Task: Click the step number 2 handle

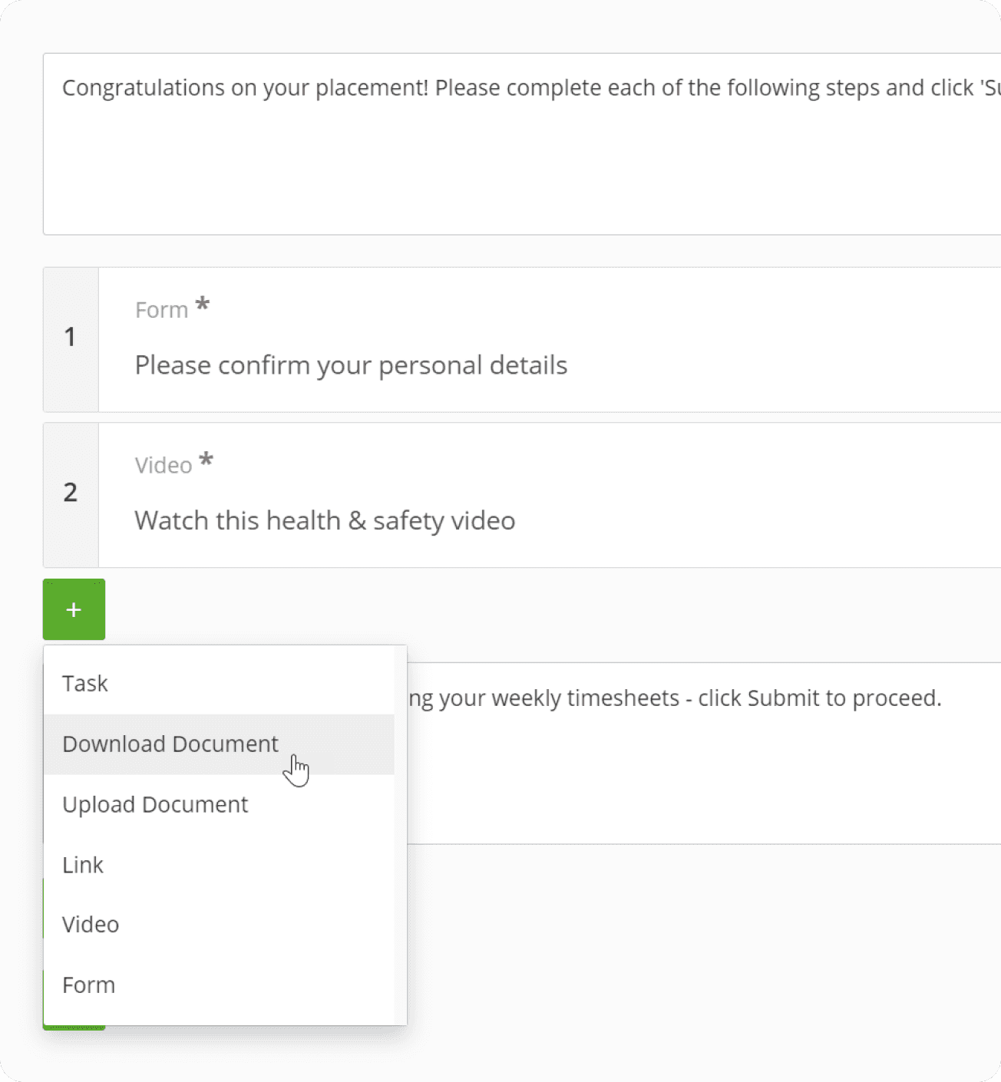Action: click(71, 495)
